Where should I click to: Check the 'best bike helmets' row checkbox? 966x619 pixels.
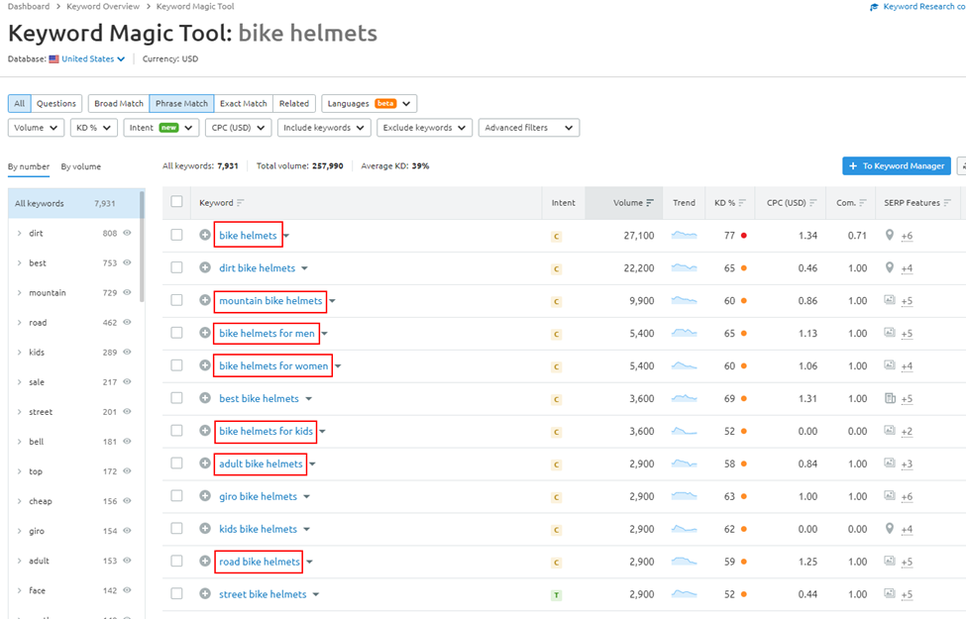176,398
